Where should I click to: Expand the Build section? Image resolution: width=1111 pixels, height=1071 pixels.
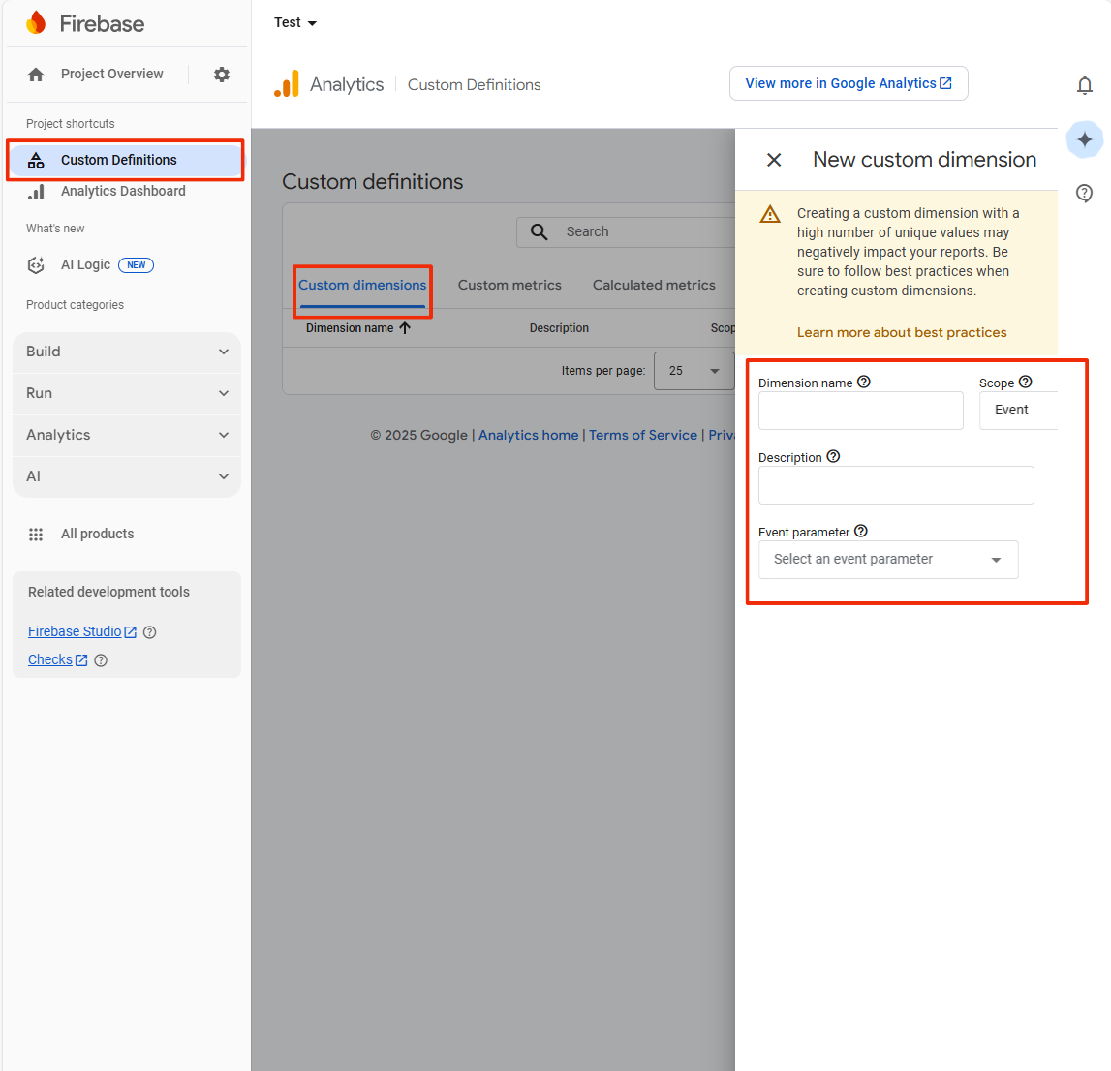(x=126, y=352)
